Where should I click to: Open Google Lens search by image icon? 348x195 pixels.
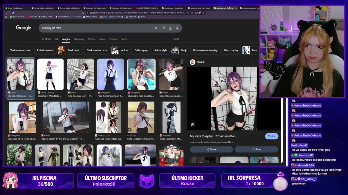coord(170,28)
